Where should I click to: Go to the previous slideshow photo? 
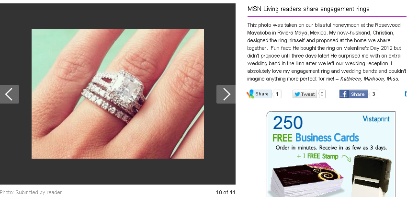click(10, 94)
